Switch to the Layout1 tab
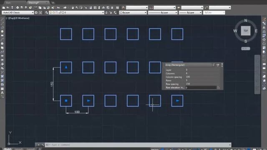This screenshot has height=150, width=267. click(19, 149)
